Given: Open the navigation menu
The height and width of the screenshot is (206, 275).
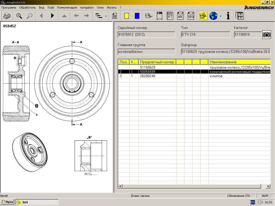Looking at the screenshot, I should coord(87,8).
